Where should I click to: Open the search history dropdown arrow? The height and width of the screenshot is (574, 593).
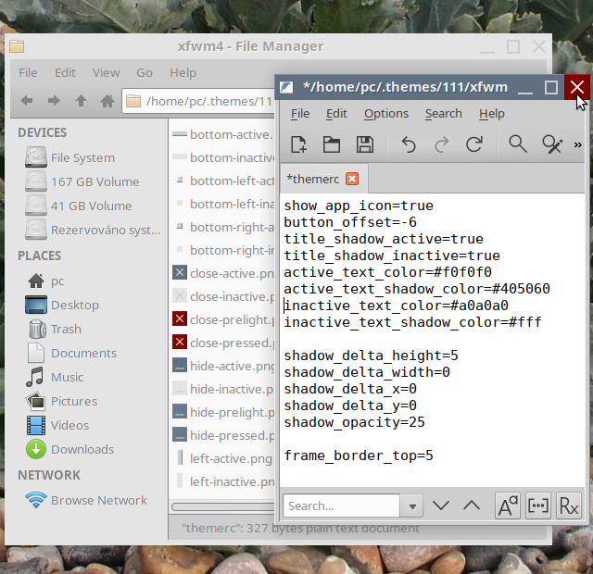[x=411, y=505]
